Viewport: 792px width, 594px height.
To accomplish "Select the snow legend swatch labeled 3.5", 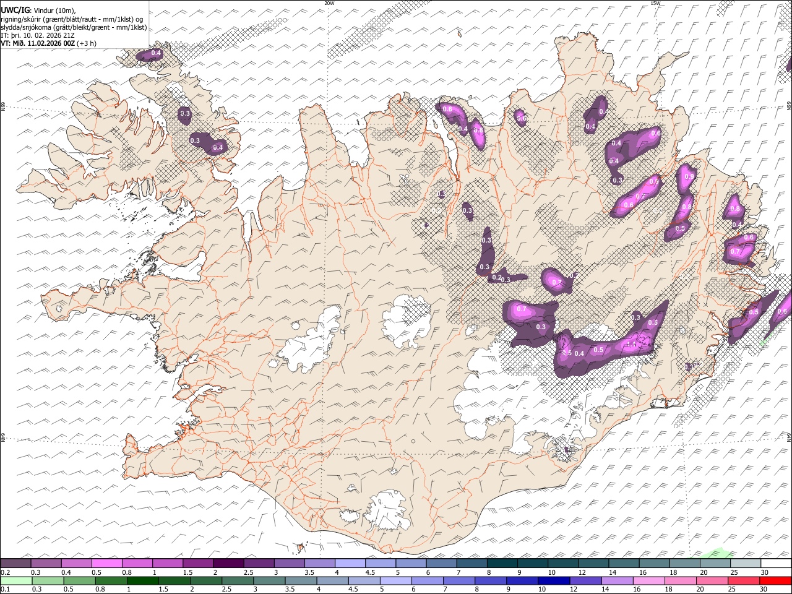I will point(320,563).
